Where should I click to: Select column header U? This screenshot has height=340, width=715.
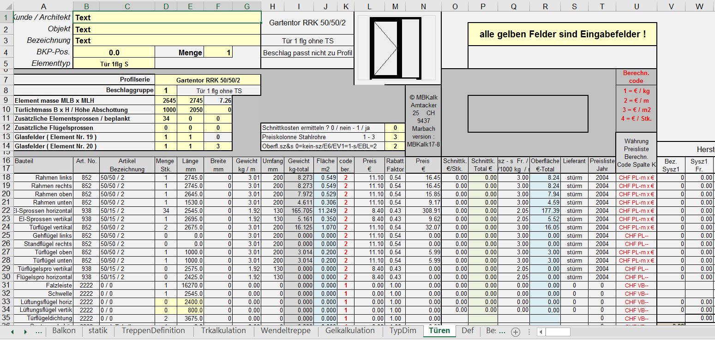click(636, 6)
